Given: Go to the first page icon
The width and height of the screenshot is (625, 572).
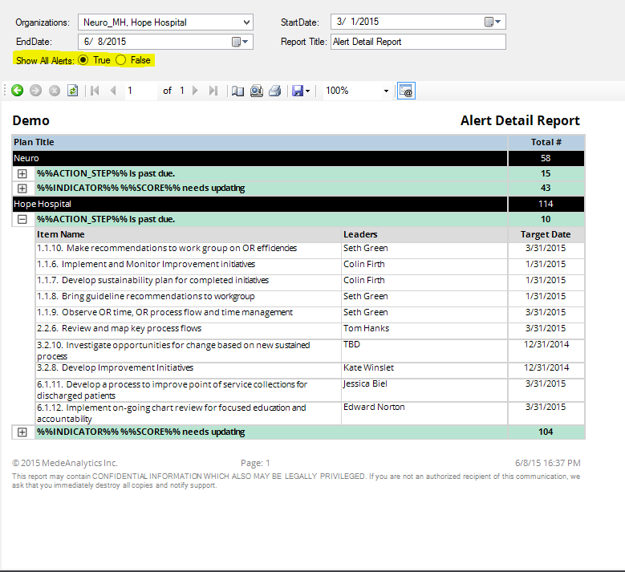Looking at the screenshot, I should [95, 91].
